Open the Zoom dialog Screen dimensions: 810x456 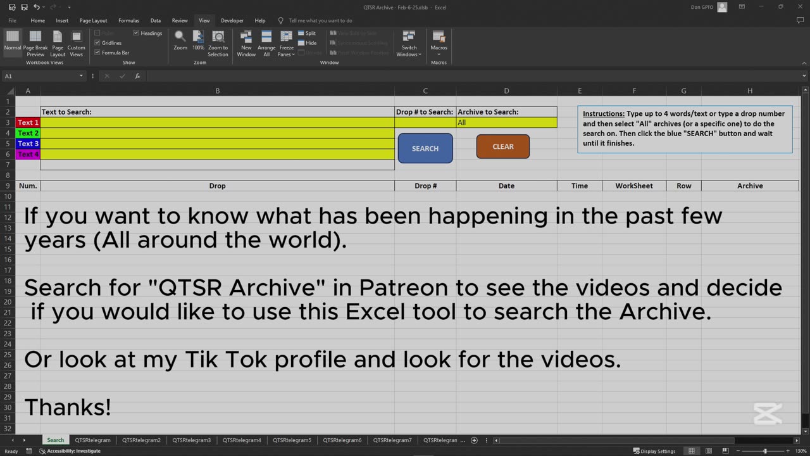[x=180, y=42]
